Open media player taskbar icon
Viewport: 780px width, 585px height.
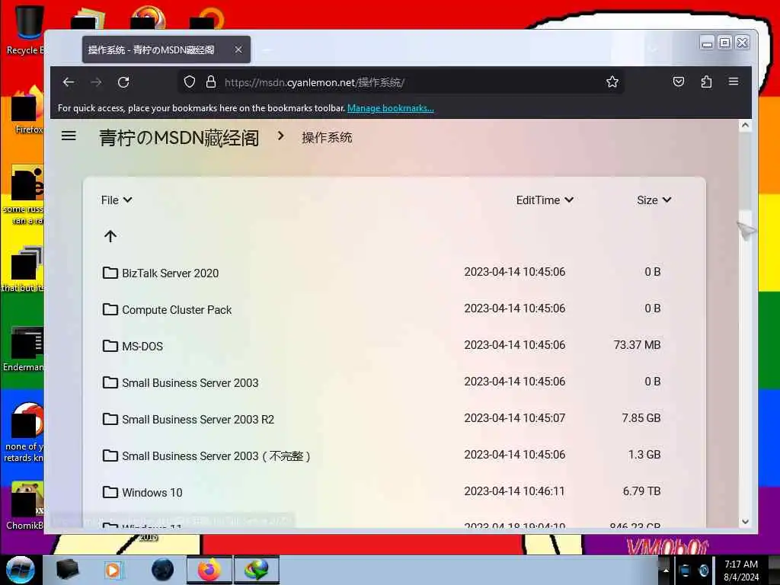pos(113,570)
